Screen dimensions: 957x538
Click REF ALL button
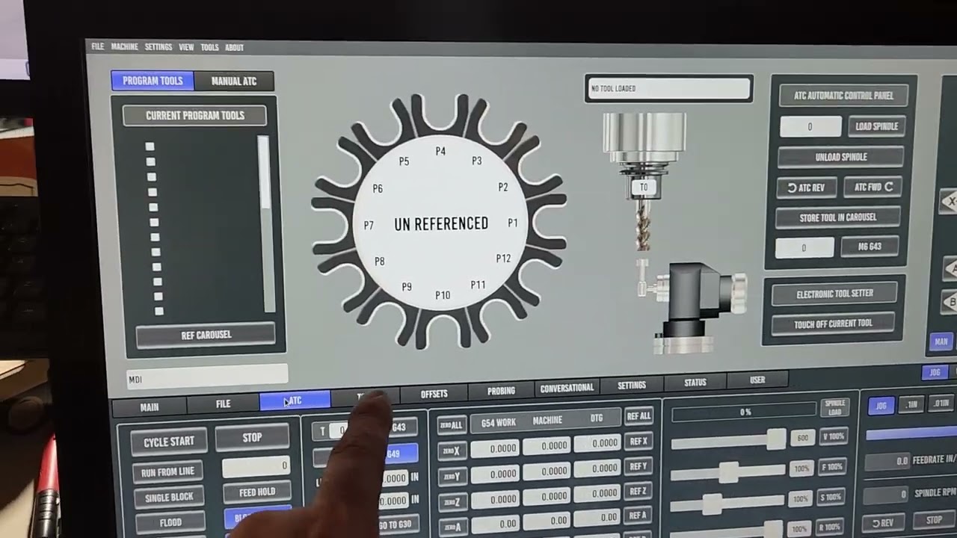click(638, 416)
